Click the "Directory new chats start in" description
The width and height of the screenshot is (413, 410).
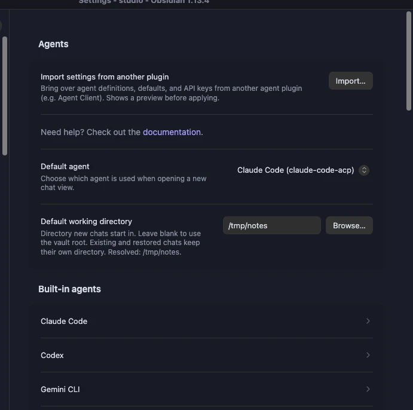click(x=121, y=243)
